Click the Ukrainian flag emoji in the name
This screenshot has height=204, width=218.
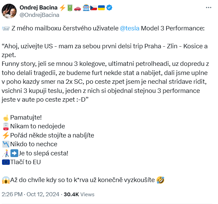pos(101,7)
